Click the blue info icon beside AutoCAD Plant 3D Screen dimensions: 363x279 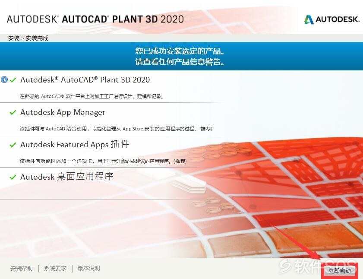coord(4,80)
